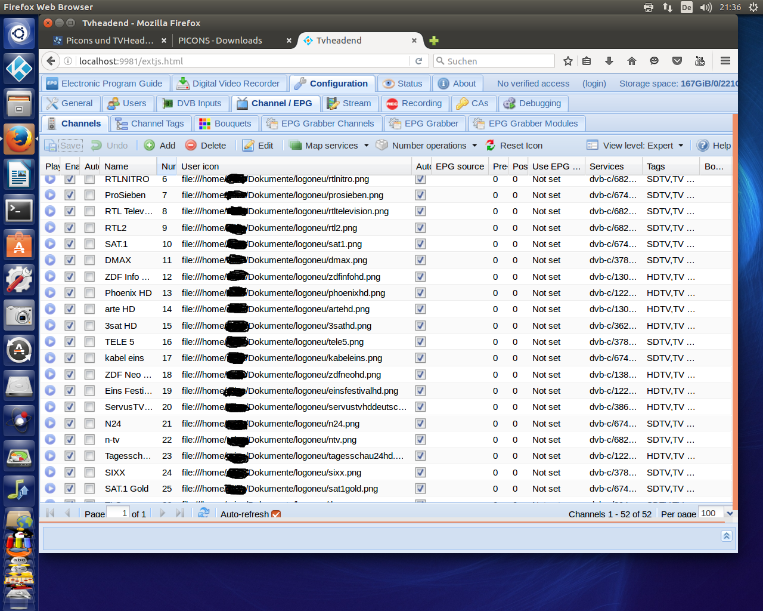Open the Recording configuration tab
Screen dimensions: 763x611
(x=414, y=103)
